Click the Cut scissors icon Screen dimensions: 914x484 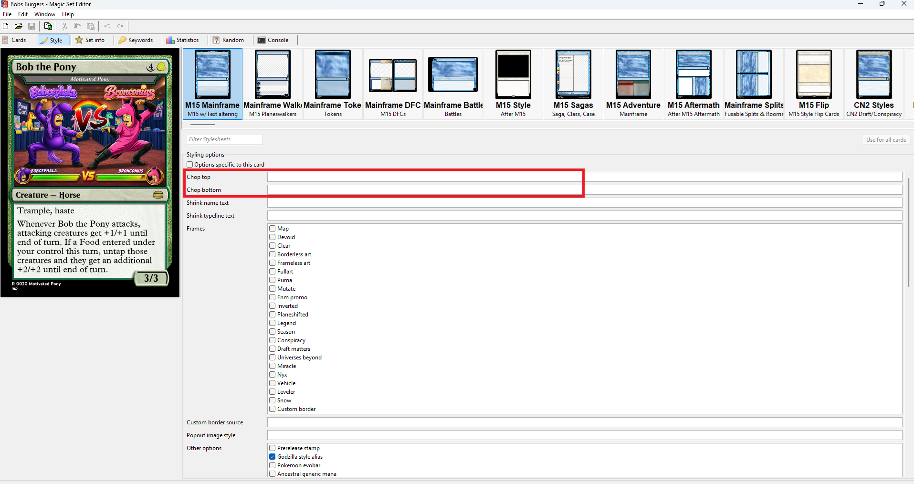64,26
